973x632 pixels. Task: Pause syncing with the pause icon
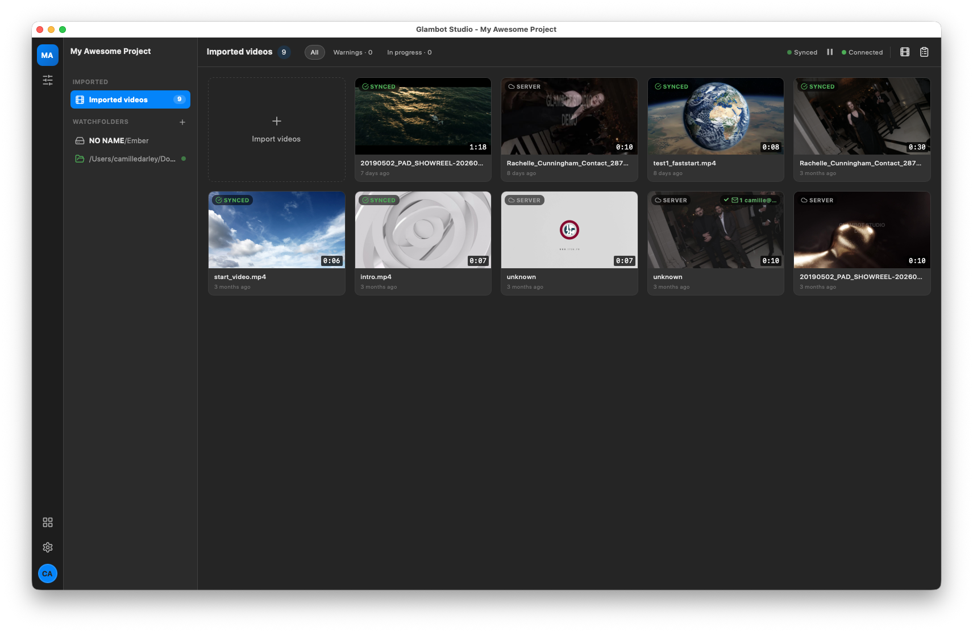[830, 52]
